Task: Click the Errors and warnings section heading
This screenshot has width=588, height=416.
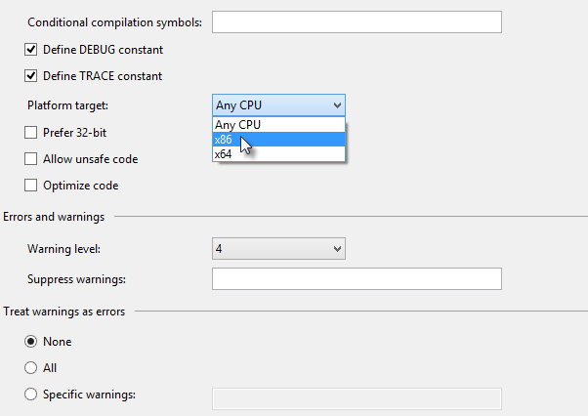Action: [54, 217]
